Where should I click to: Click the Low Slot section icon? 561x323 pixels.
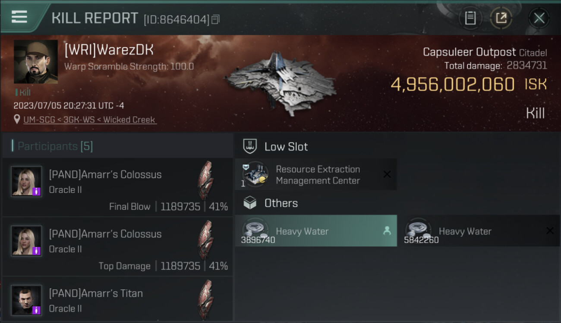point(250,146)
